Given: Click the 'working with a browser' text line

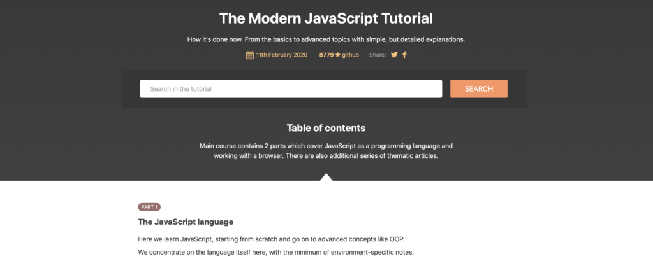Looking at the screenshot, I should click(x=326, y=156).
